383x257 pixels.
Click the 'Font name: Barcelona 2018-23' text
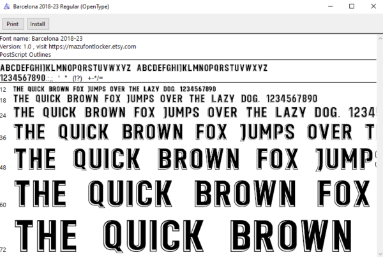click(x=41, y=38)
